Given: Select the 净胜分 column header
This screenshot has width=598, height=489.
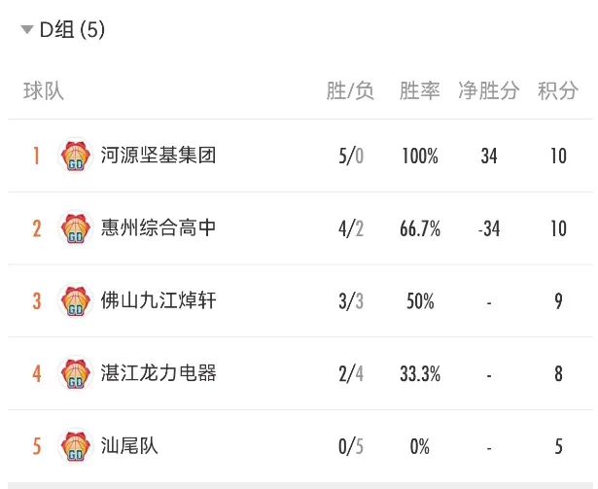Looking at the screenshot, I should 488,91.
